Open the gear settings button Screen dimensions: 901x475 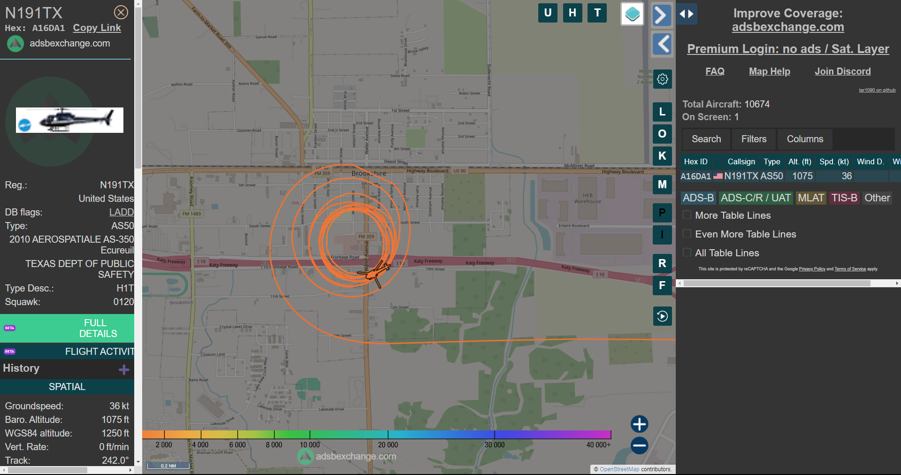coord(662,79)
